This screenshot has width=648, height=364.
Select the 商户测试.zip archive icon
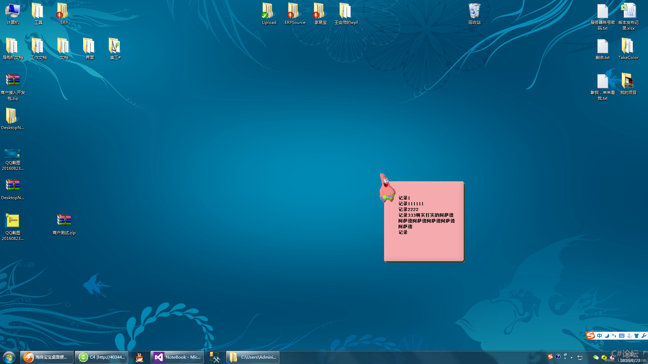[64, 224]
